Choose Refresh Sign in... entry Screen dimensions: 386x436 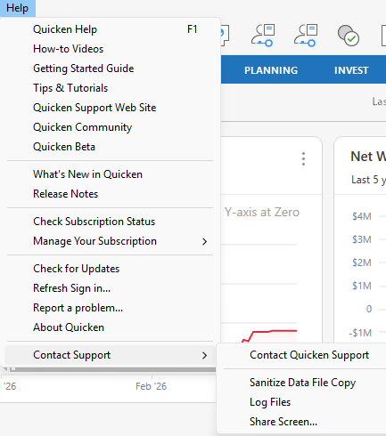tap(110, 288)
